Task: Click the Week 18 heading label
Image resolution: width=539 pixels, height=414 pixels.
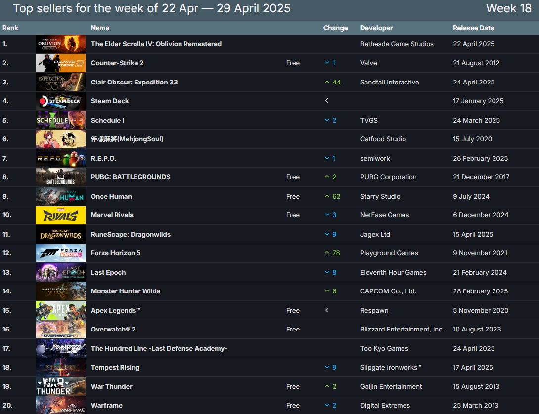Action: pos(508,8)
